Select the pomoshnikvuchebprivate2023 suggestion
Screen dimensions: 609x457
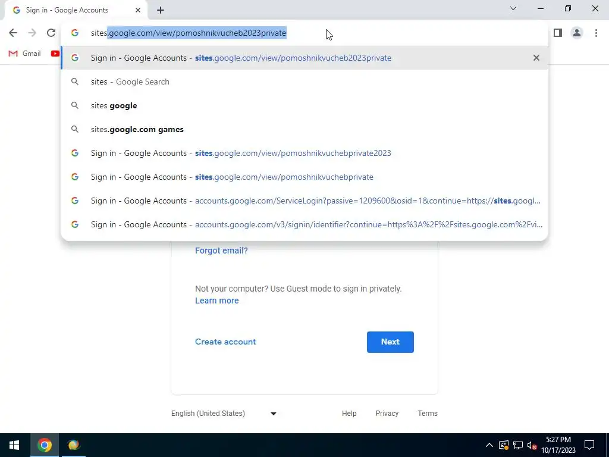point(304,153)
